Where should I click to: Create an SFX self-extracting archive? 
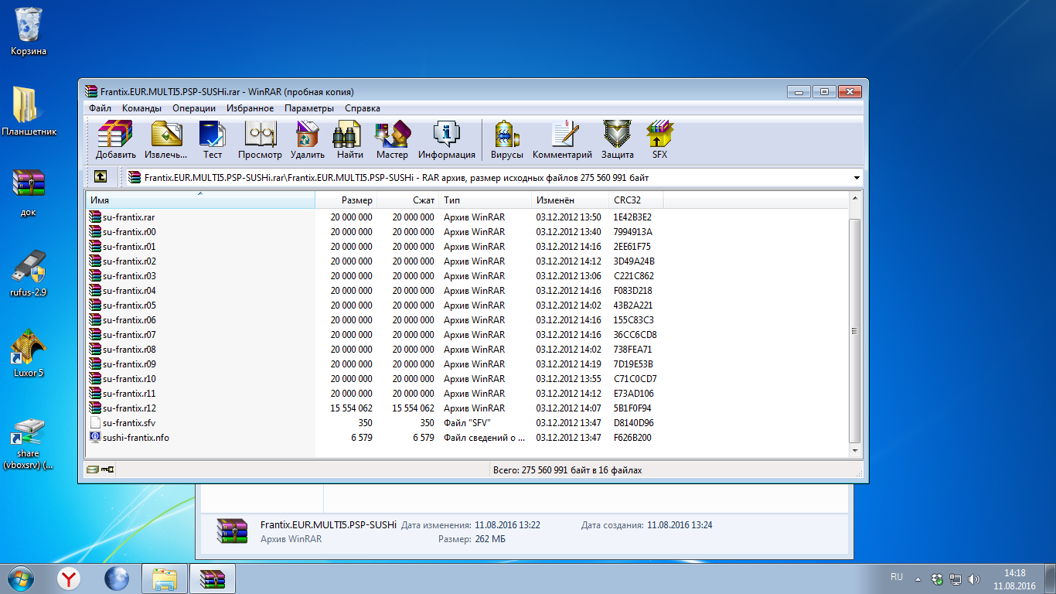coord(659,139)
